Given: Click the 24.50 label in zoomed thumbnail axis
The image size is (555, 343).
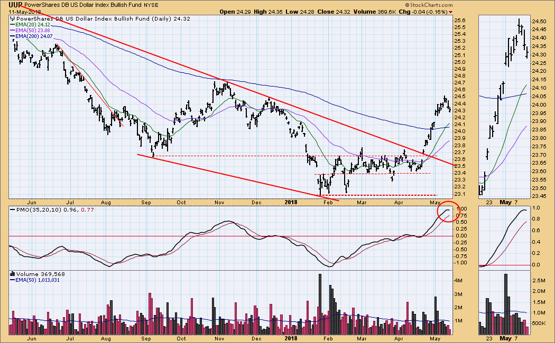Looking at the screenshot, I should point(539,21).
